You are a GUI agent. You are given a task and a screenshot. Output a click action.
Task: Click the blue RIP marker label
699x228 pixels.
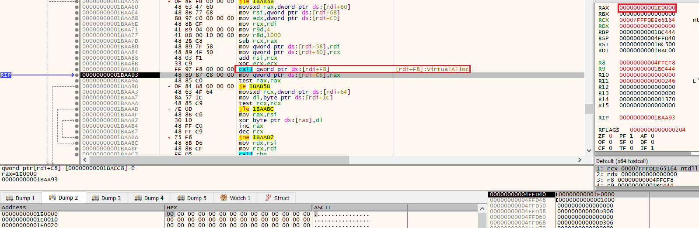pyautogui.click(x=6, y=75)
